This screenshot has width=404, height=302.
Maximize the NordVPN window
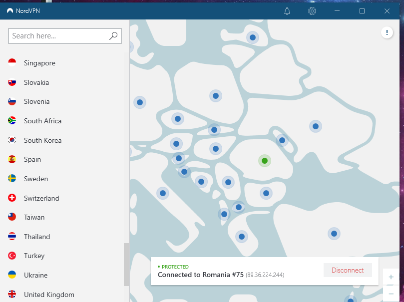(362, 11)
